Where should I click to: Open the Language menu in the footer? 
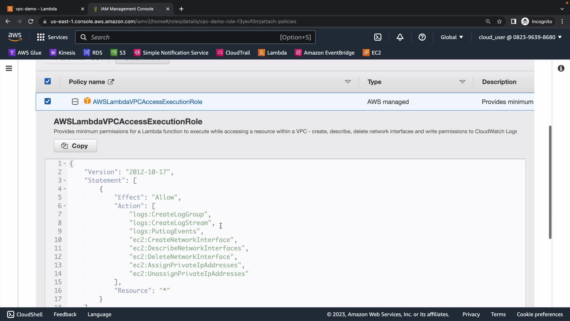tap(99, 314)
